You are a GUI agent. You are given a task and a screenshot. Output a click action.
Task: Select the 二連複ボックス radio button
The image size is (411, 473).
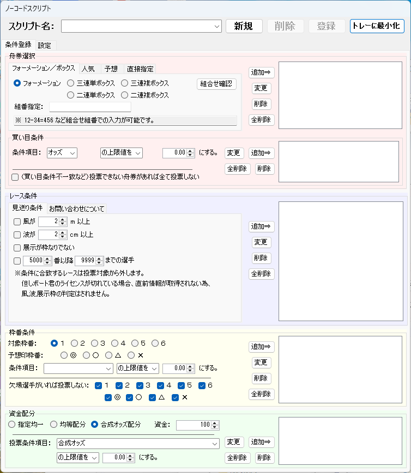click(145, 95)
